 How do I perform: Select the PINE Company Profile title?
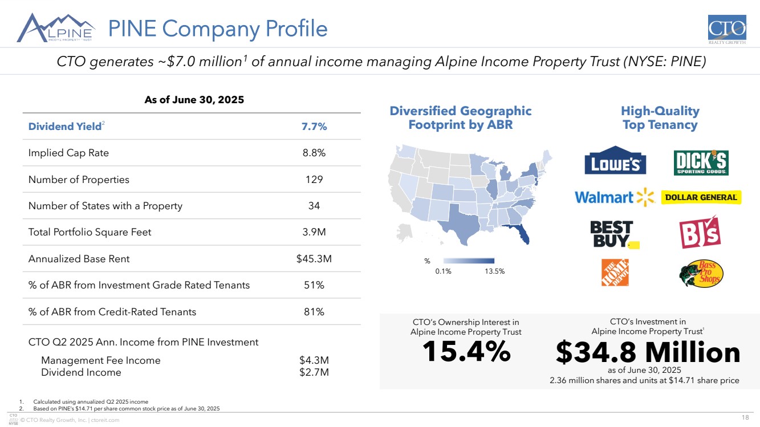pos(217,28)
